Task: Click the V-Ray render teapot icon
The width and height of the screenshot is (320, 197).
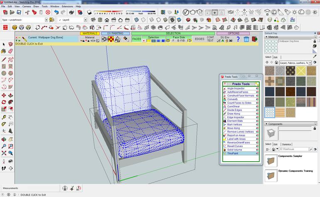Action: pos(192,12)
